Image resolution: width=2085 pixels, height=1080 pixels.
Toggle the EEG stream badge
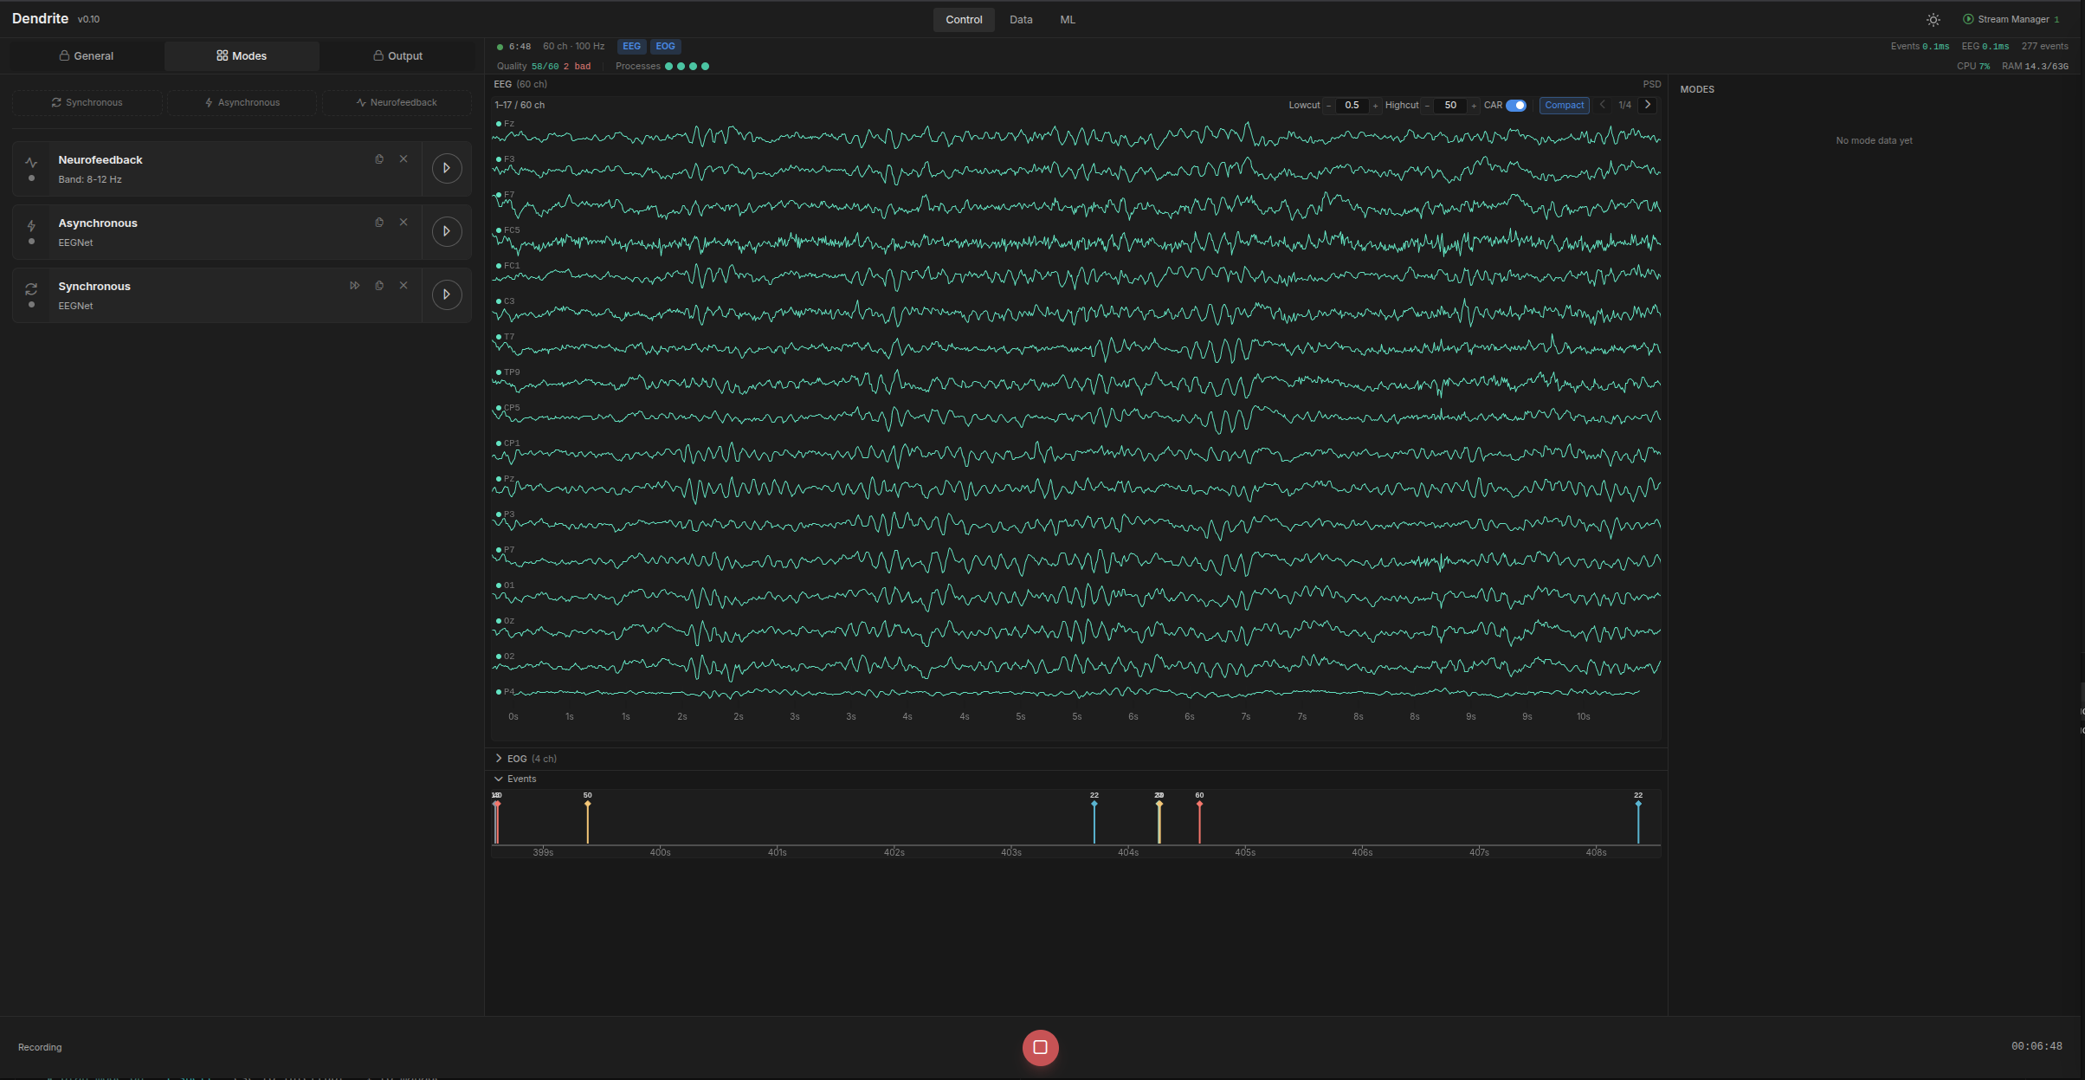[632, 47]
